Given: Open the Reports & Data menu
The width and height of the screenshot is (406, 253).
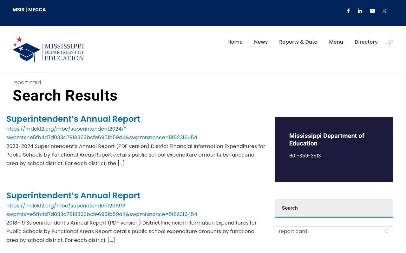Looking at the screenshot, I should click(298, 42).
